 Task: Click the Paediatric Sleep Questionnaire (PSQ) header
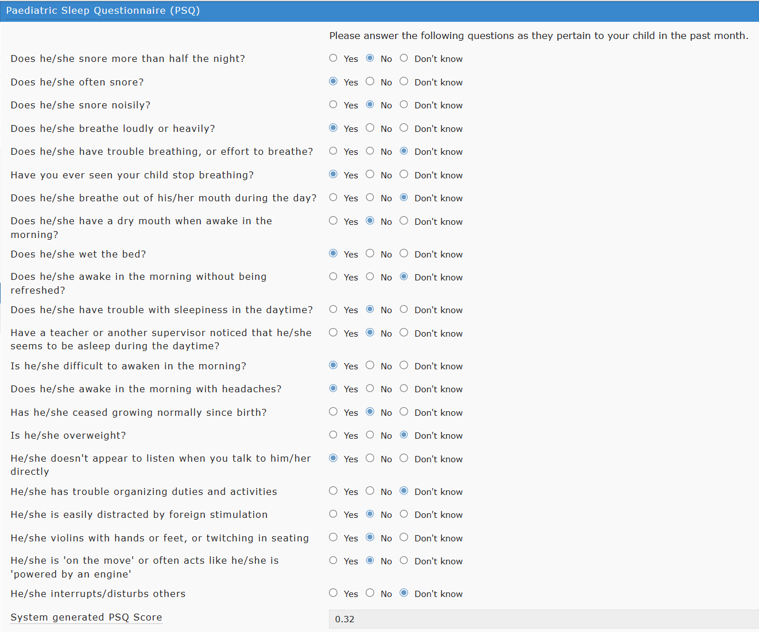(x=103, y=10)
